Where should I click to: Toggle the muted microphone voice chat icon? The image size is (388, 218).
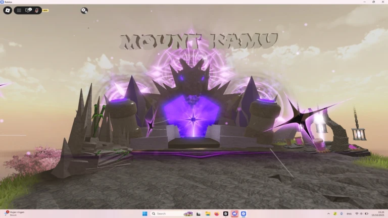(36, 11)
